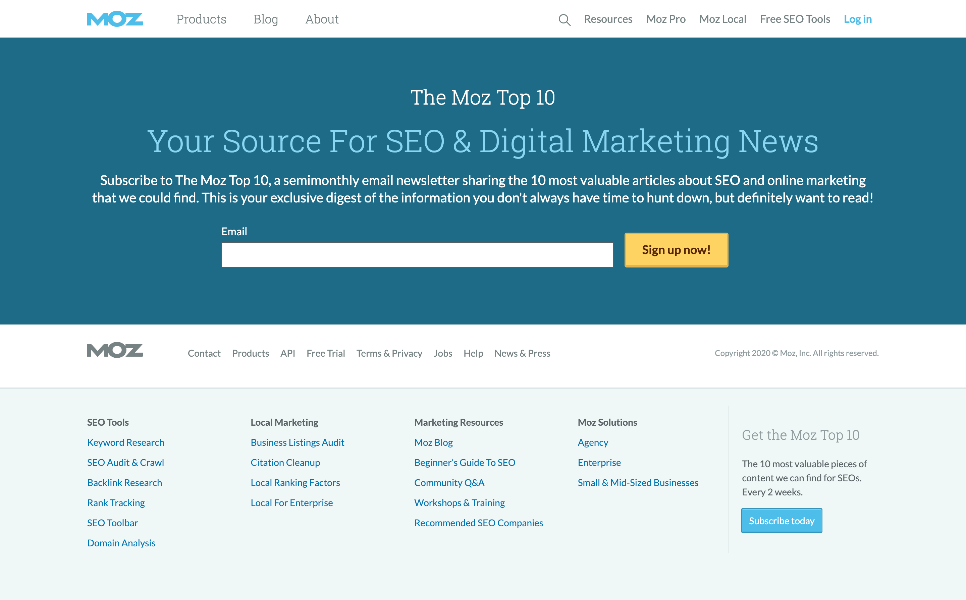Click the blue Moz logo in header

point(115,19)
